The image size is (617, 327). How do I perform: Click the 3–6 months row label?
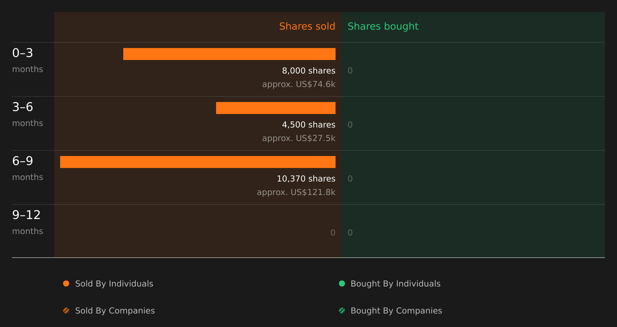[27, 114]
